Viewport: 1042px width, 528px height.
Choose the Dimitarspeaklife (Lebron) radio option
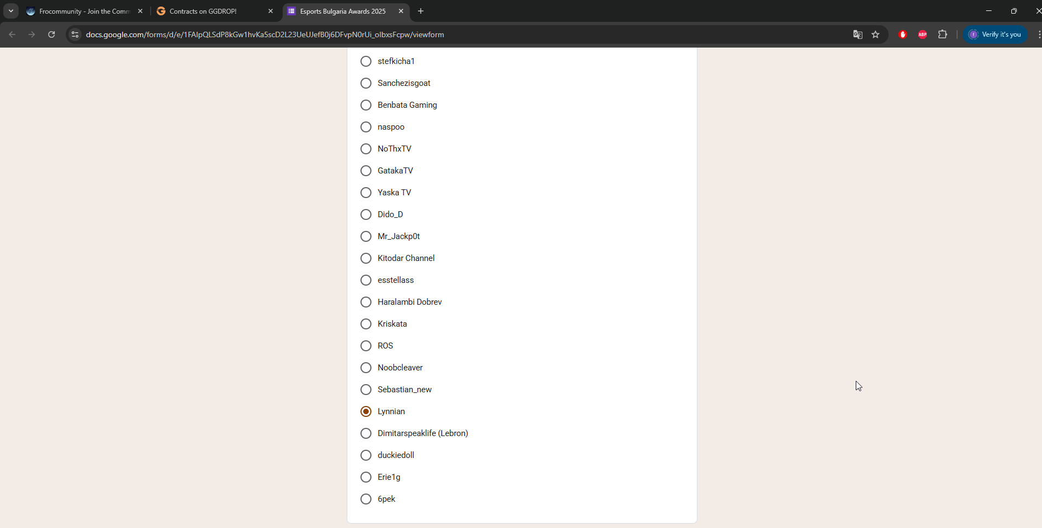(x=366, y=433)
